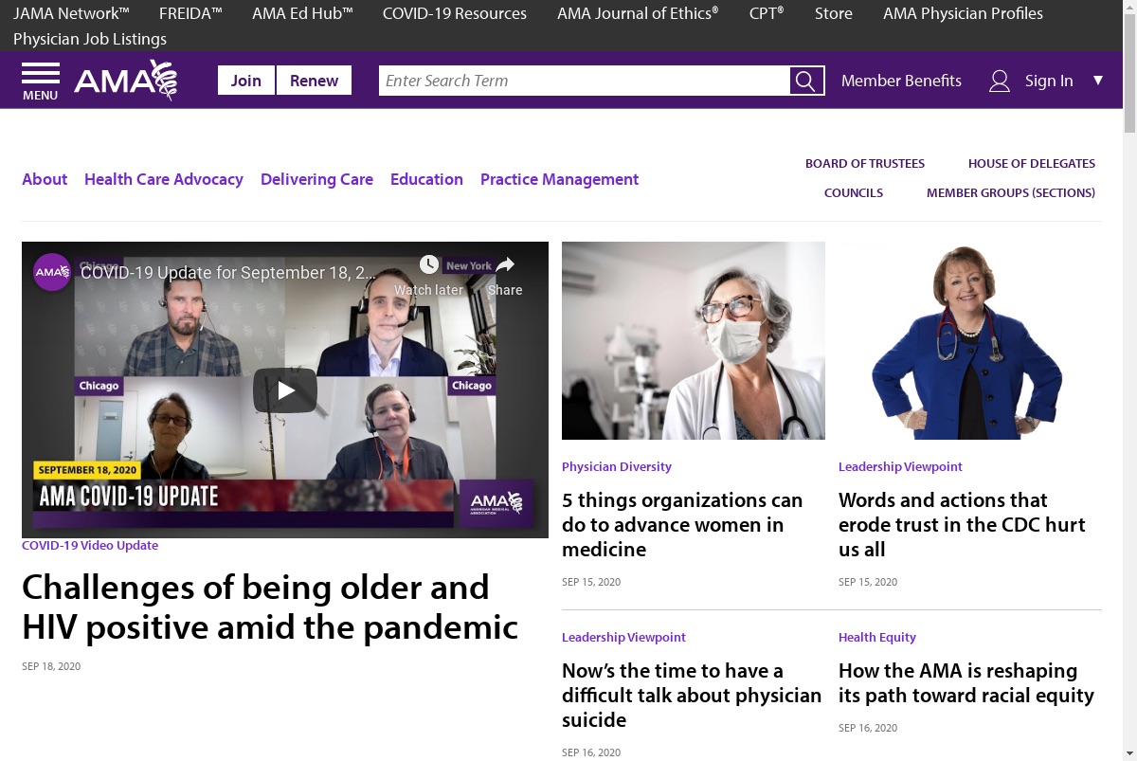Open Words and actions that erode trust article

[x=962, y=524]
